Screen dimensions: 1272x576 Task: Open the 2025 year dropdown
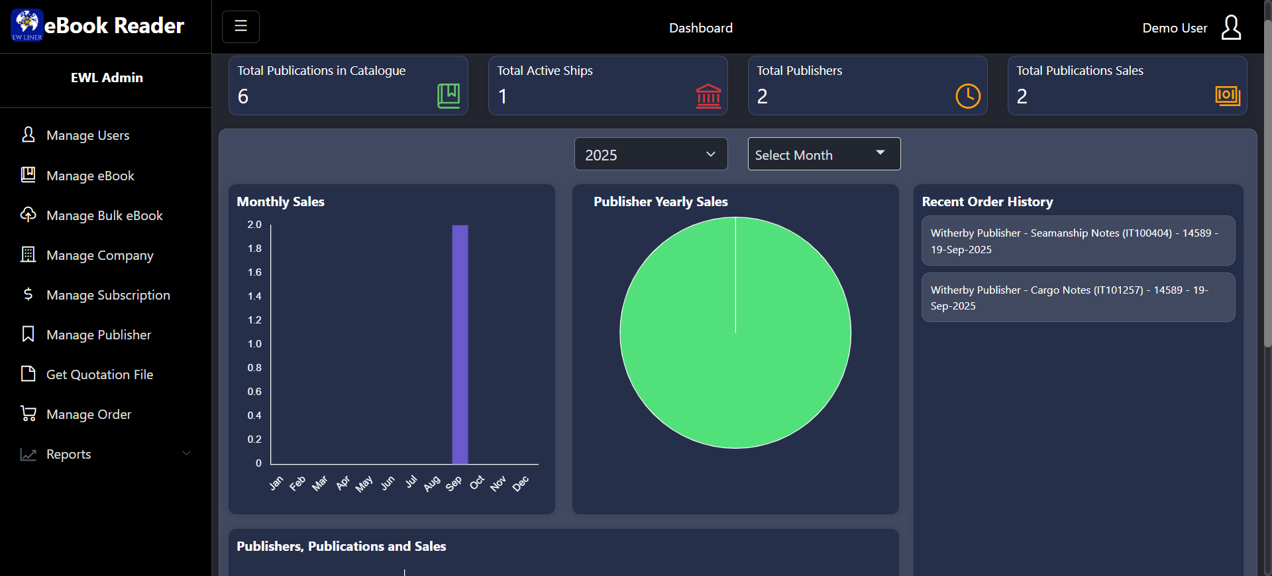(x=651, y=154)
